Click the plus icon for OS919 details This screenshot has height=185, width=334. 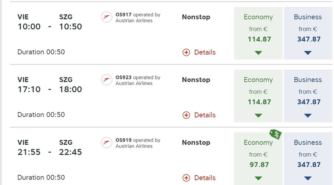coord(186,178)
